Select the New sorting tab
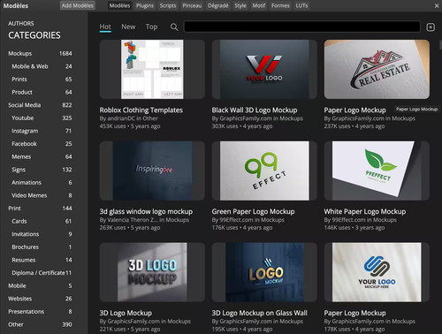Image resolution: width=442 pixels, height=334 pixels. [x=128, y=27]
